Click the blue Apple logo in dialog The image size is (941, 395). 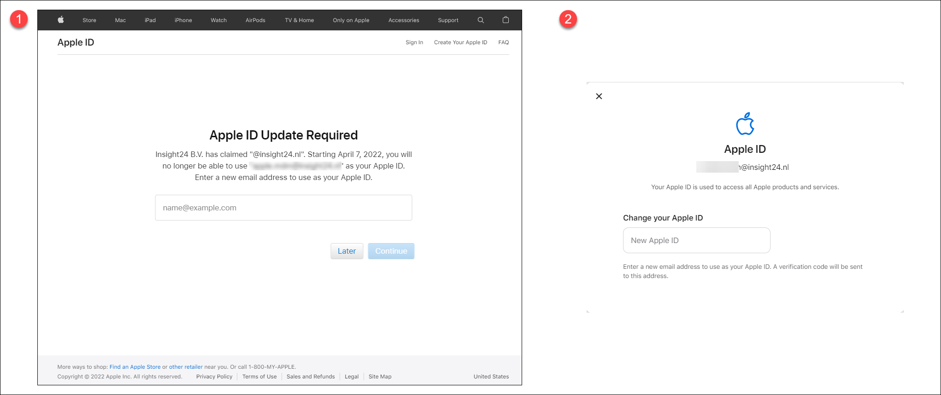click(745, 124)
